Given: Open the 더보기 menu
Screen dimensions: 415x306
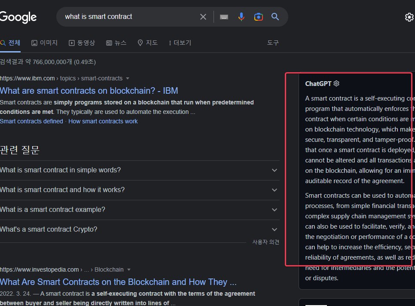Looking at the screenshot, I should (x=180, y=43).
